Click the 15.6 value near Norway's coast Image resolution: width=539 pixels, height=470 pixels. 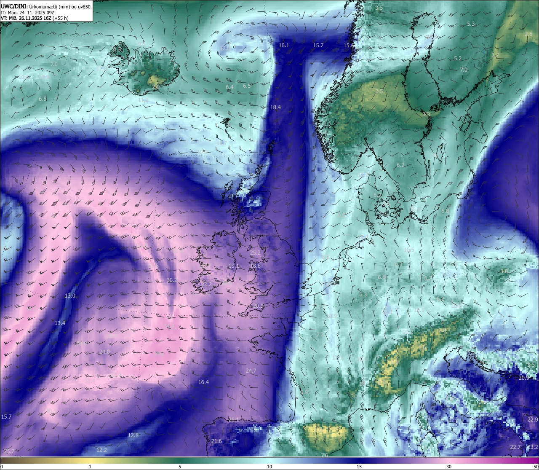pyautogui.click(x=349, y=45)
